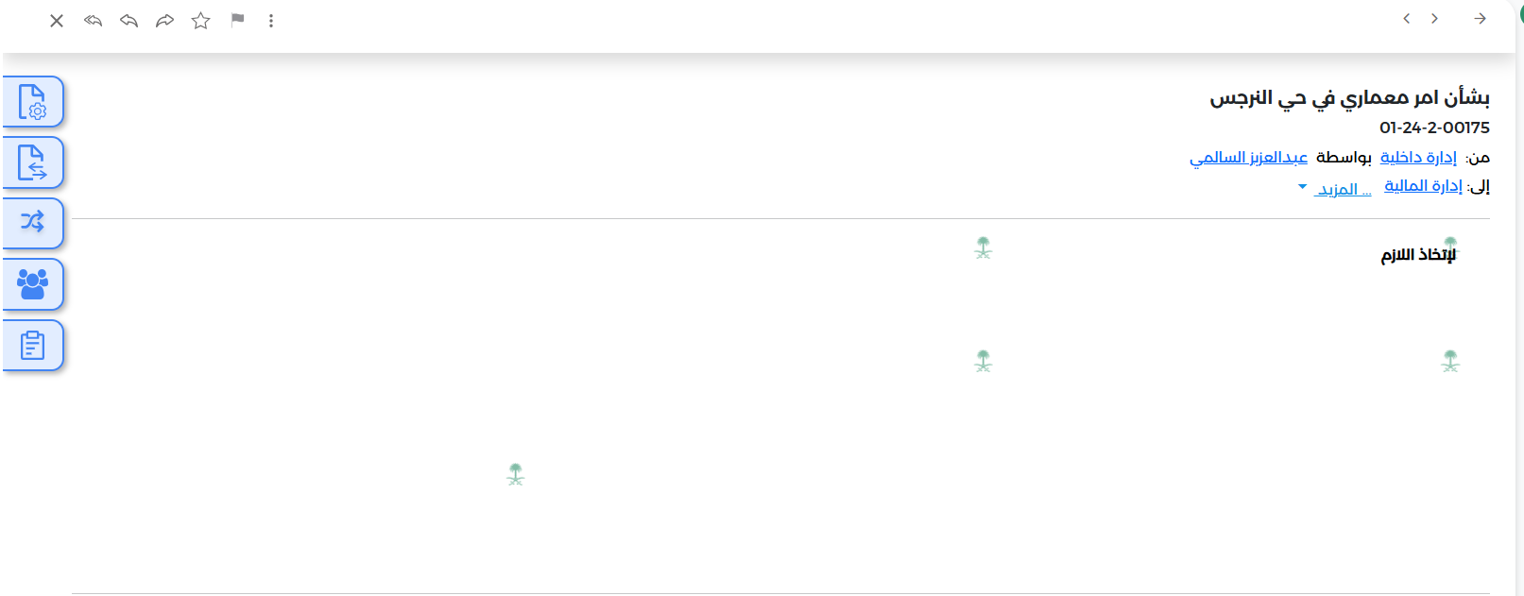Click the reference number 01-24-2-00175
The height and width of the screenshot is (596, 1524).
tap(1434, 128)
